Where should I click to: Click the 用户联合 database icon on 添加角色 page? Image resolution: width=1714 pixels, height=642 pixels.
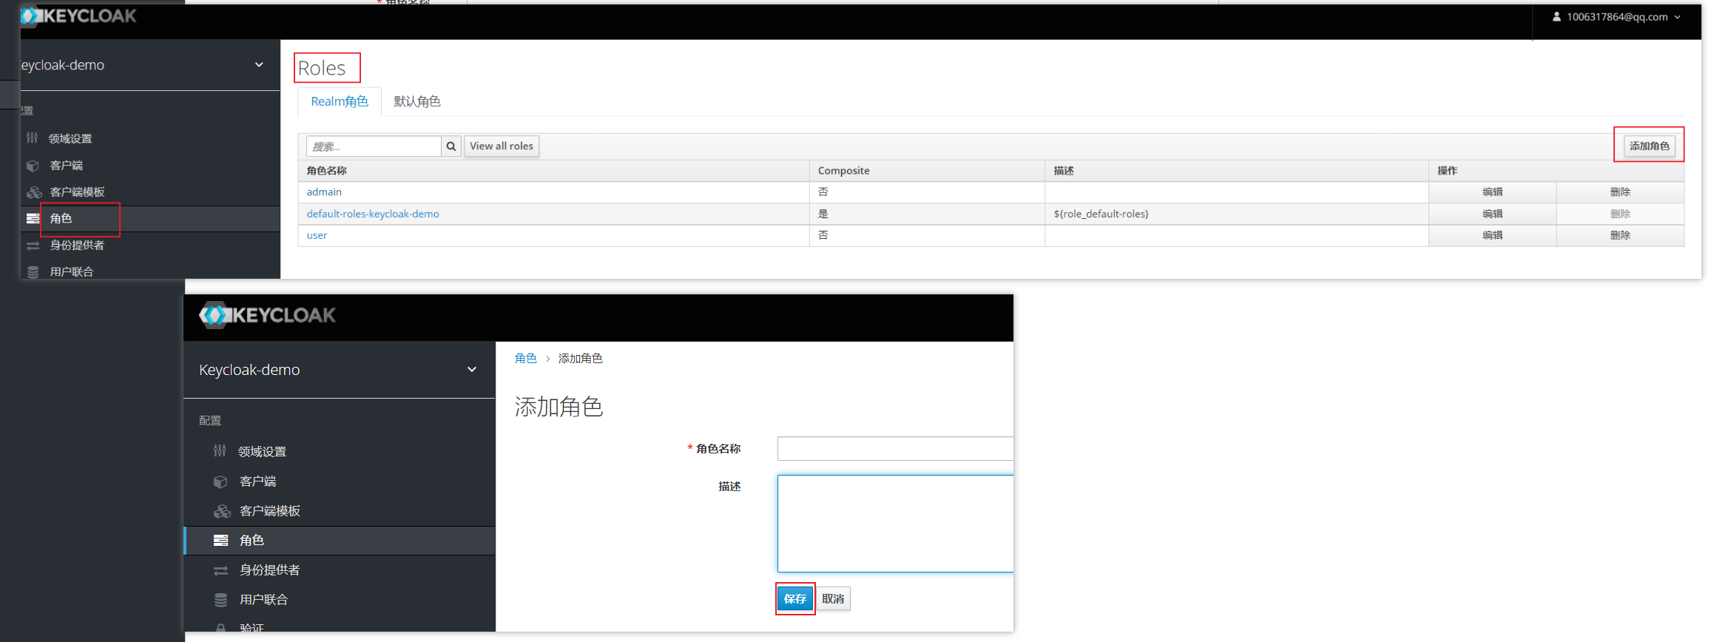point(220,600)
